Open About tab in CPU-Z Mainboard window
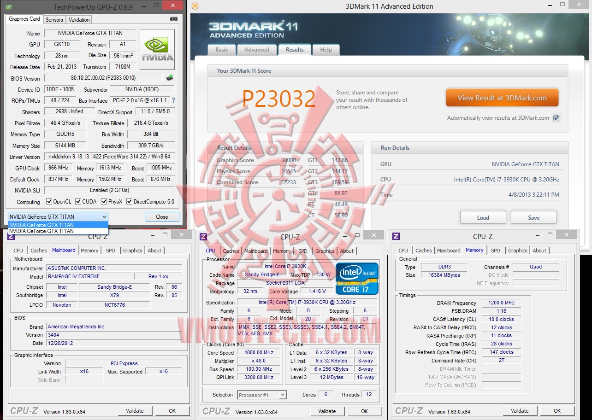This screenshot has height=420, width=592. coord(155,251)
